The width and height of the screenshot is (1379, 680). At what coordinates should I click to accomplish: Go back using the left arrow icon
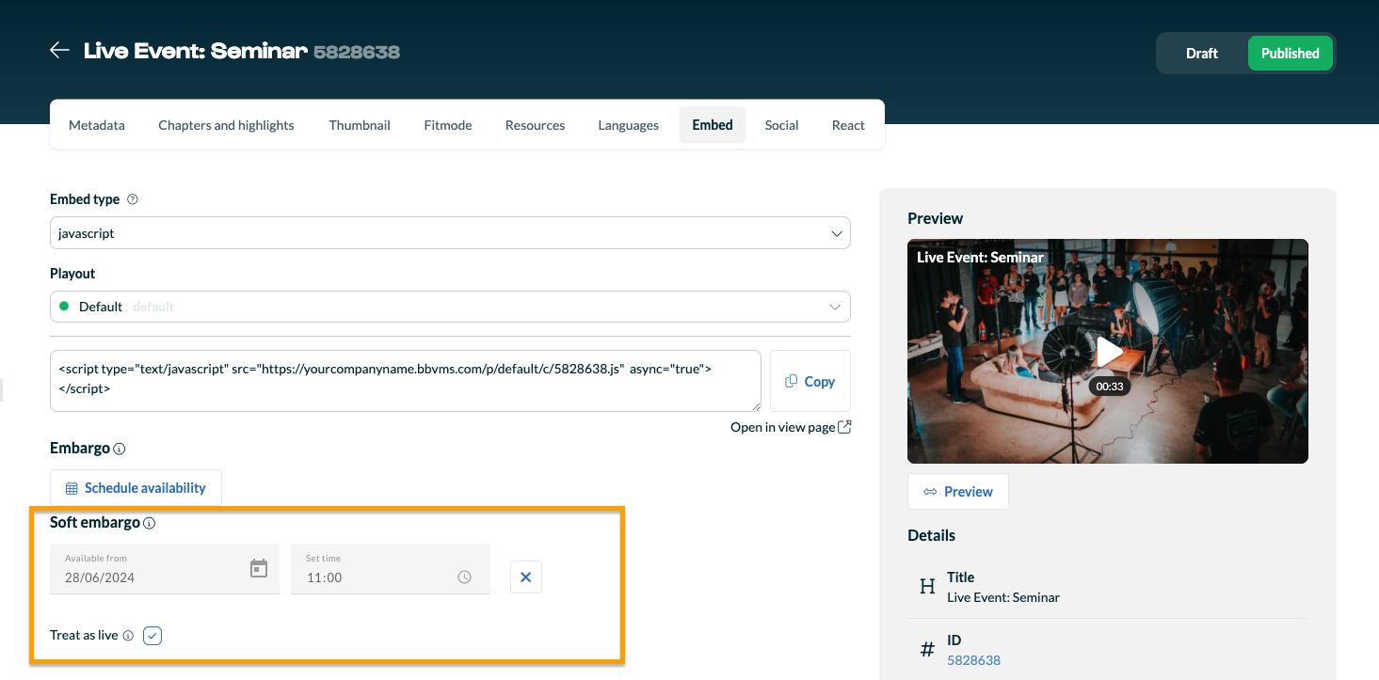[x=59, y=50]
